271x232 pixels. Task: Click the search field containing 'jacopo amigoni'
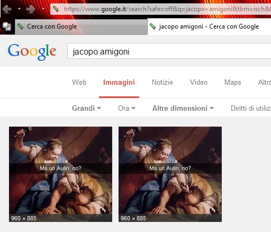[169, 51]
